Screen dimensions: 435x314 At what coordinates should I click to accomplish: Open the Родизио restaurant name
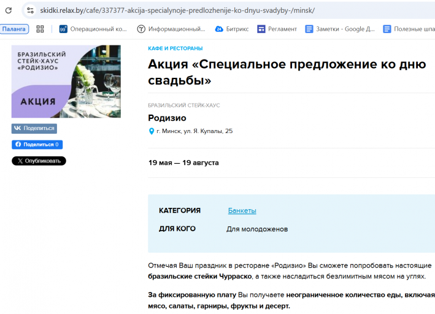[x=167, y=118]
